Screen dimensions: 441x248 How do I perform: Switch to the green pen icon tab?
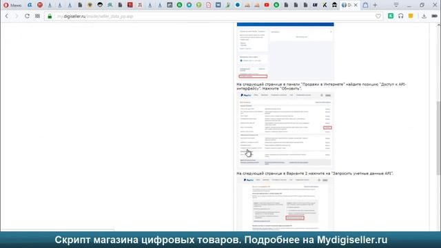[228, 5]
